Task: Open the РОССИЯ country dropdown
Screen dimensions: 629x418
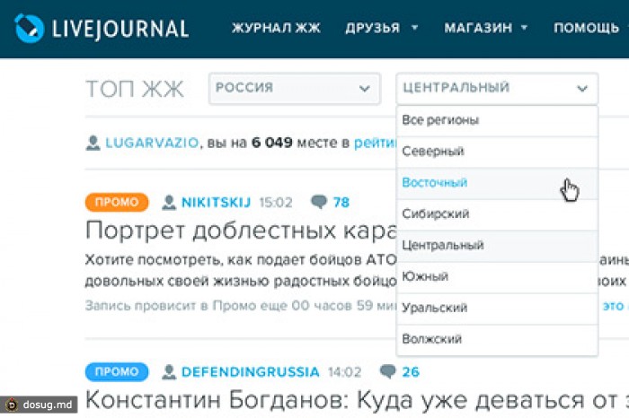Action: [x=294, y=88]
